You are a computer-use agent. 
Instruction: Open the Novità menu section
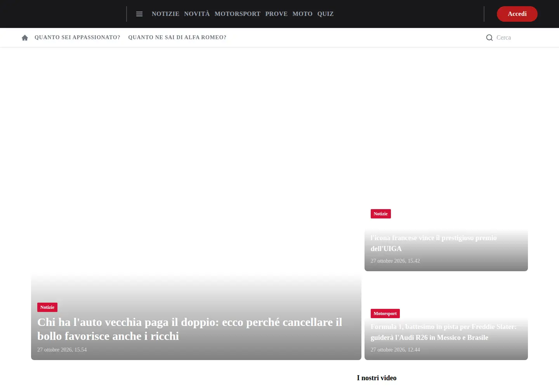pos(197,14)
